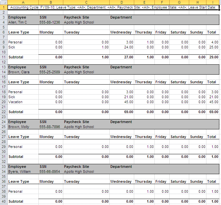Click 'Leave Type' header in row 6
Screen dimensions: 221x205
tap(19, 32)
